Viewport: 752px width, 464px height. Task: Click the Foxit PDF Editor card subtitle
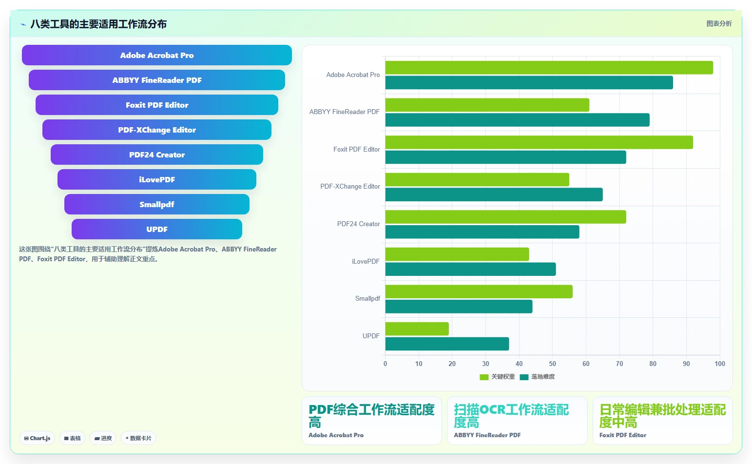coord(623,435)
